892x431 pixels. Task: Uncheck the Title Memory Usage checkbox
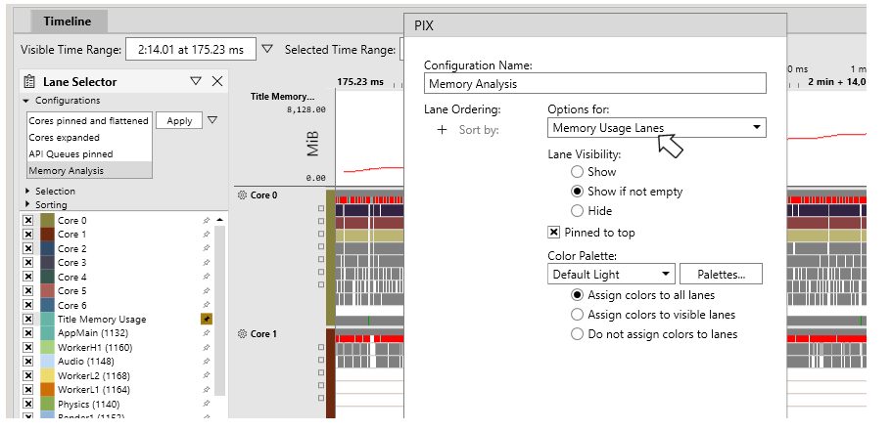click(x=27, y=320)
